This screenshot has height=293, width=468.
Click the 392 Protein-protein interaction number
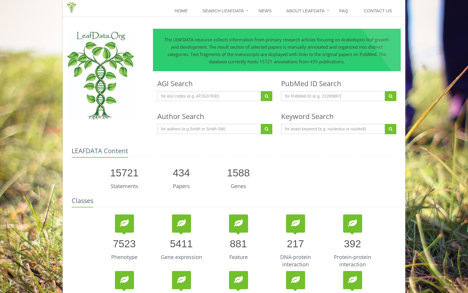pyautogui.click(x=352, y=244)
